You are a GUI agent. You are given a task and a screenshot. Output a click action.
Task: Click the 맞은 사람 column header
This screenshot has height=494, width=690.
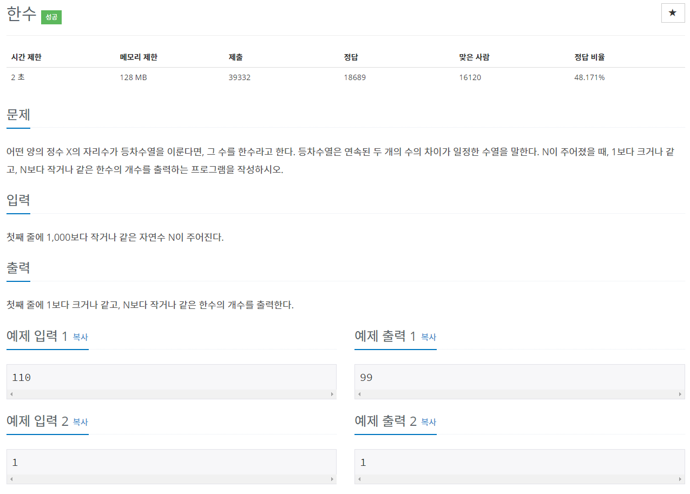click(x=474, y=57)
